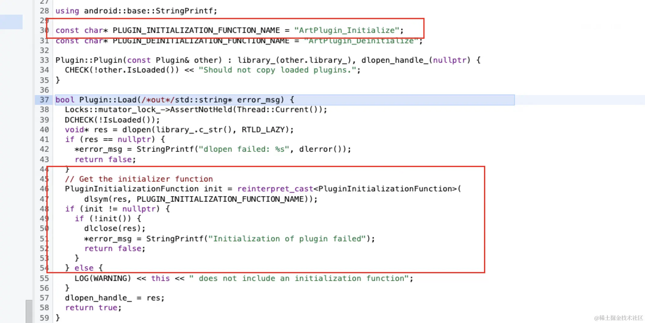Click the PLUGIN_DEINITIALIZATION_FUNCTION_NAME constant on line 31
This screenshot has height=323, width=645.
(201, 41)
